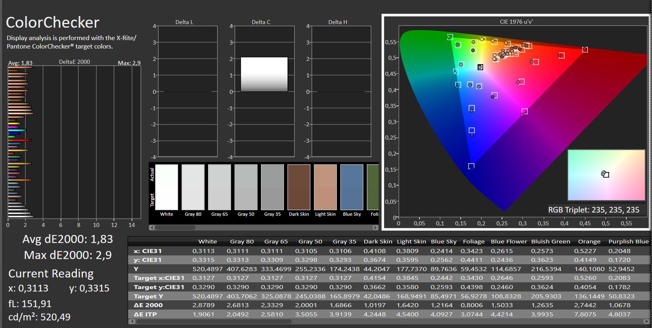Click the Foliage column header
Screen dimensions: 652x328
pos(474,241)
